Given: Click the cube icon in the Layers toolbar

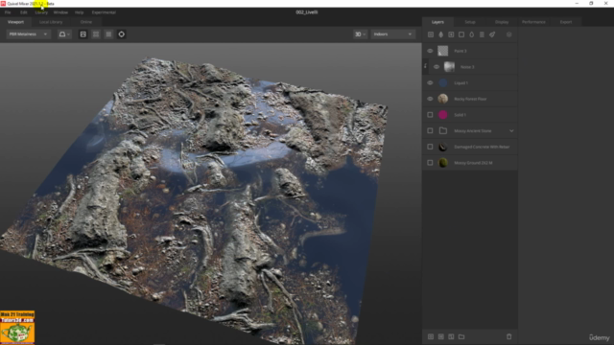Looking at the screenshot, I should pos(509,34).
